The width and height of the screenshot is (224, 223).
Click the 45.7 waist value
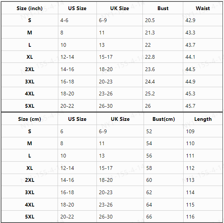(x=190, y=106)
